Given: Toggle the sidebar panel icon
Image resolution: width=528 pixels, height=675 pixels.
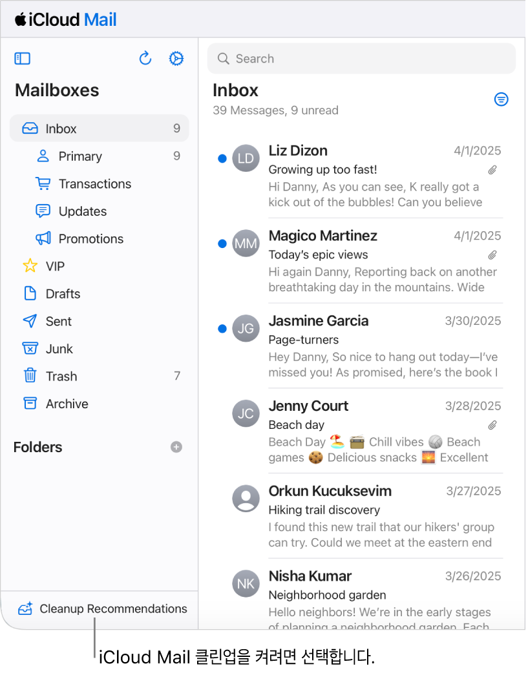Looking at the screenshot, I should click(x=23, y=59).
